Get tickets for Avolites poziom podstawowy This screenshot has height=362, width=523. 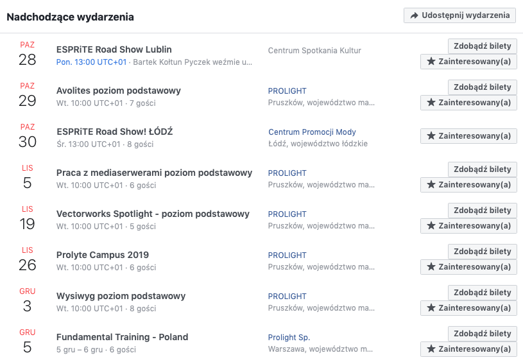(x=483, y=87)
